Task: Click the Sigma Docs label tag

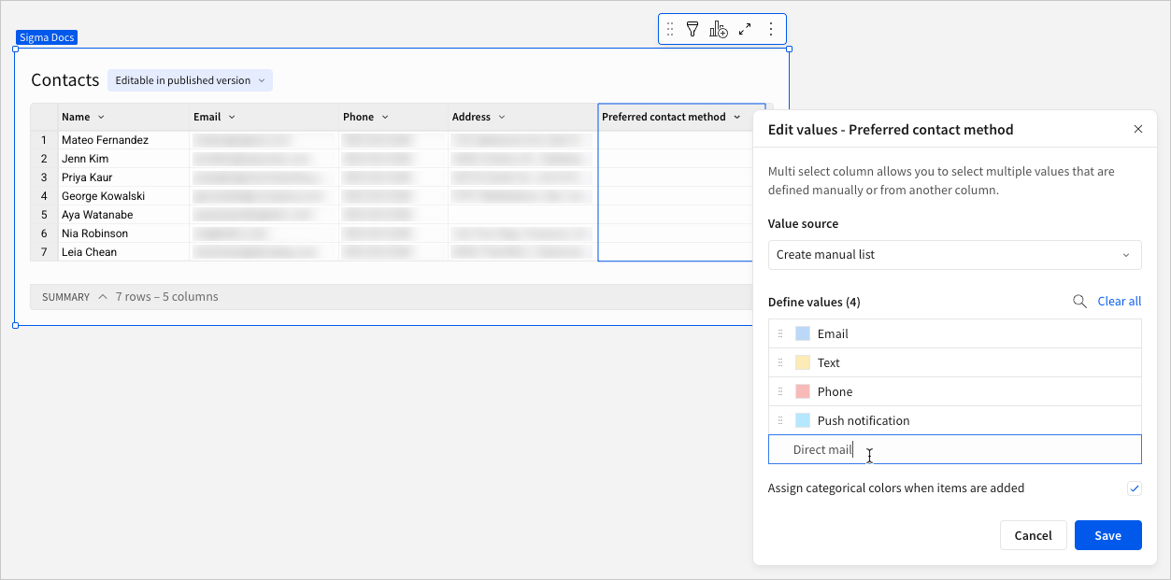Action: (47, 37)
